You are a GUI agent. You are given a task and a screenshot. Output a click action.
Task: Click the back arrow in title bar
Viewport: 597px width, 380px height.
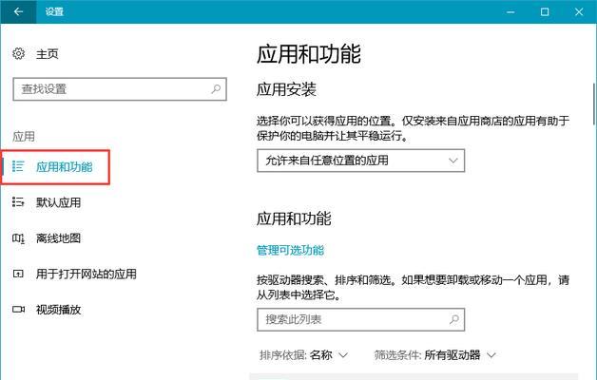click(x=18, y=11)
